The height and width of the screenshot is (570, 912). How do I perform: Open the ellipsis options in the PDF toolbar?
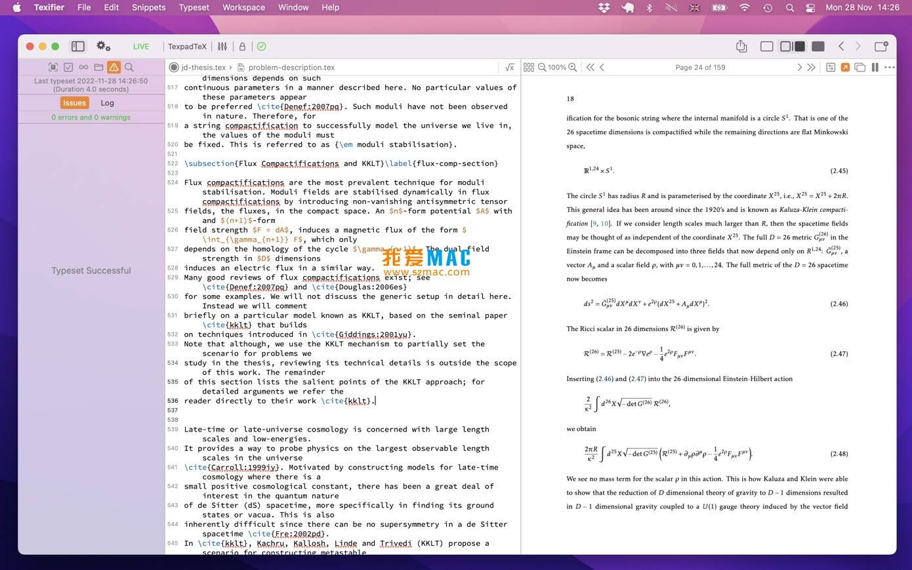click(890, 67)
